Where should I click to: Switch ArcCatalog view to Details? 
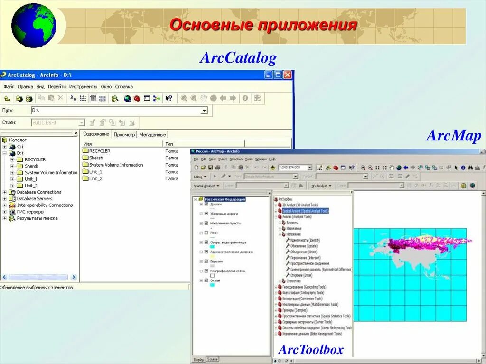point(93,98)
